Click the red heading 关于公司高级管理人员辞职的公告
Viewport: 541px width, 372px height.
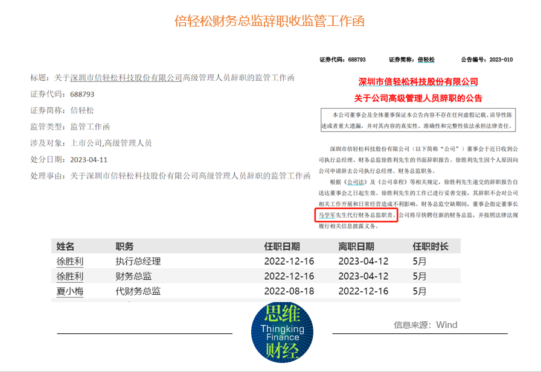(x=418, y=98)
